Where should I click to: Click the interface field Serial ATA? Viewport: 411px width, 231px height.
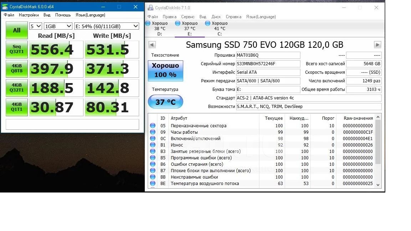point(268,72)
